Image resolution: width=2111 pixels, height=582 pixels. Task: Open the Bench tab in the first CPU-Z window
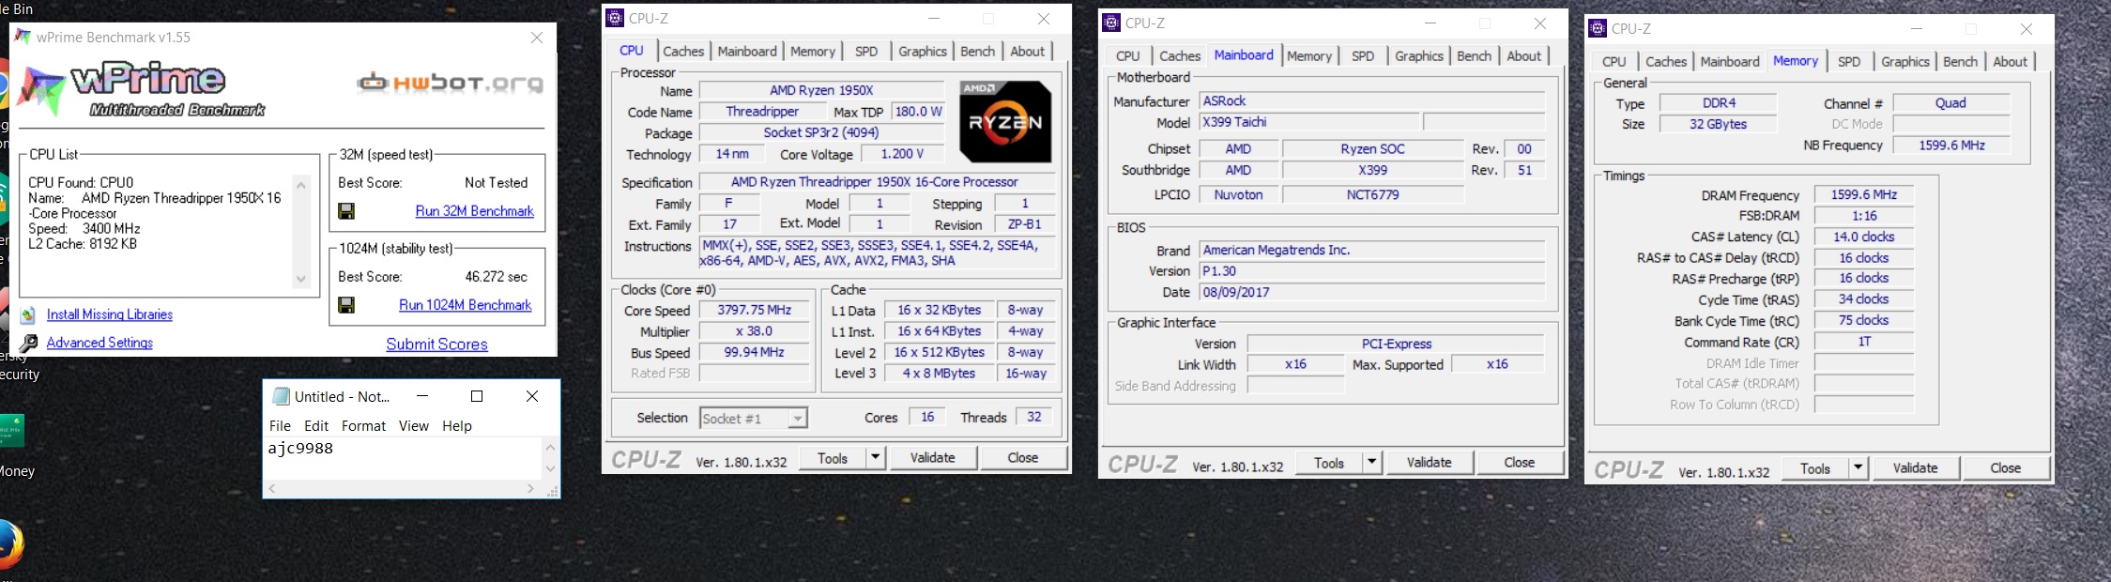977,52
